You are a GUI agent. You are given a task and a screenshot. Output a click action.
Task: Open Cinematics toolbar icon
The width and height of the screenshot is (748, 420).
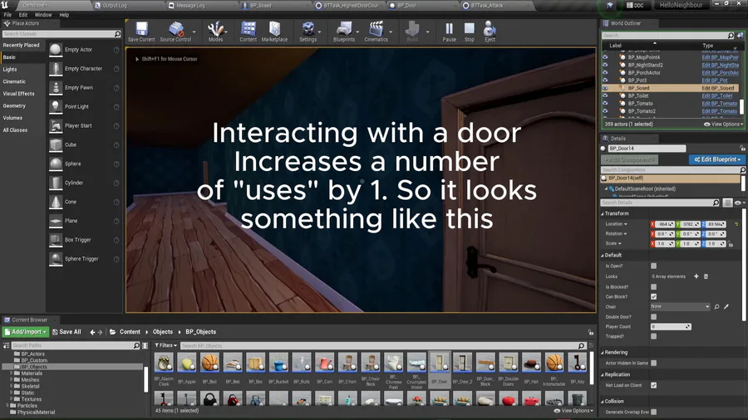coord(376,32)
